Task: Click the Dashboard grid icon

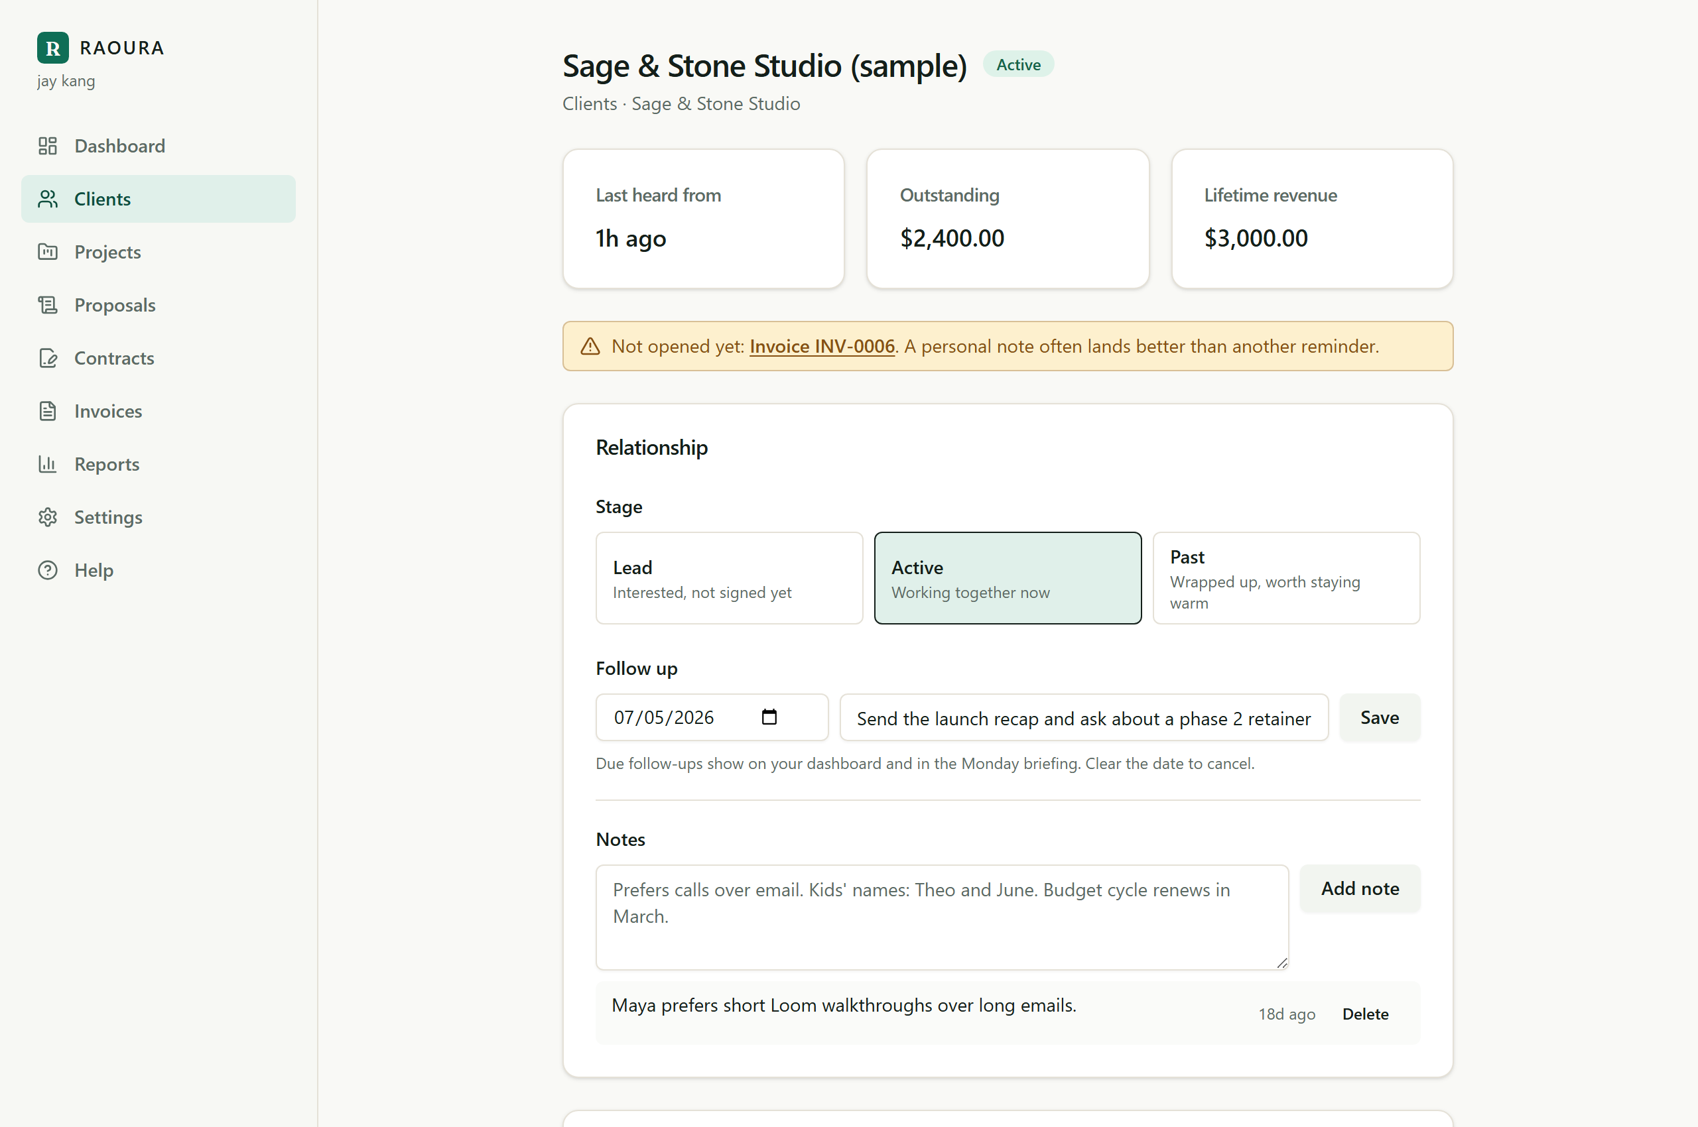Action: tap(48, 146)
